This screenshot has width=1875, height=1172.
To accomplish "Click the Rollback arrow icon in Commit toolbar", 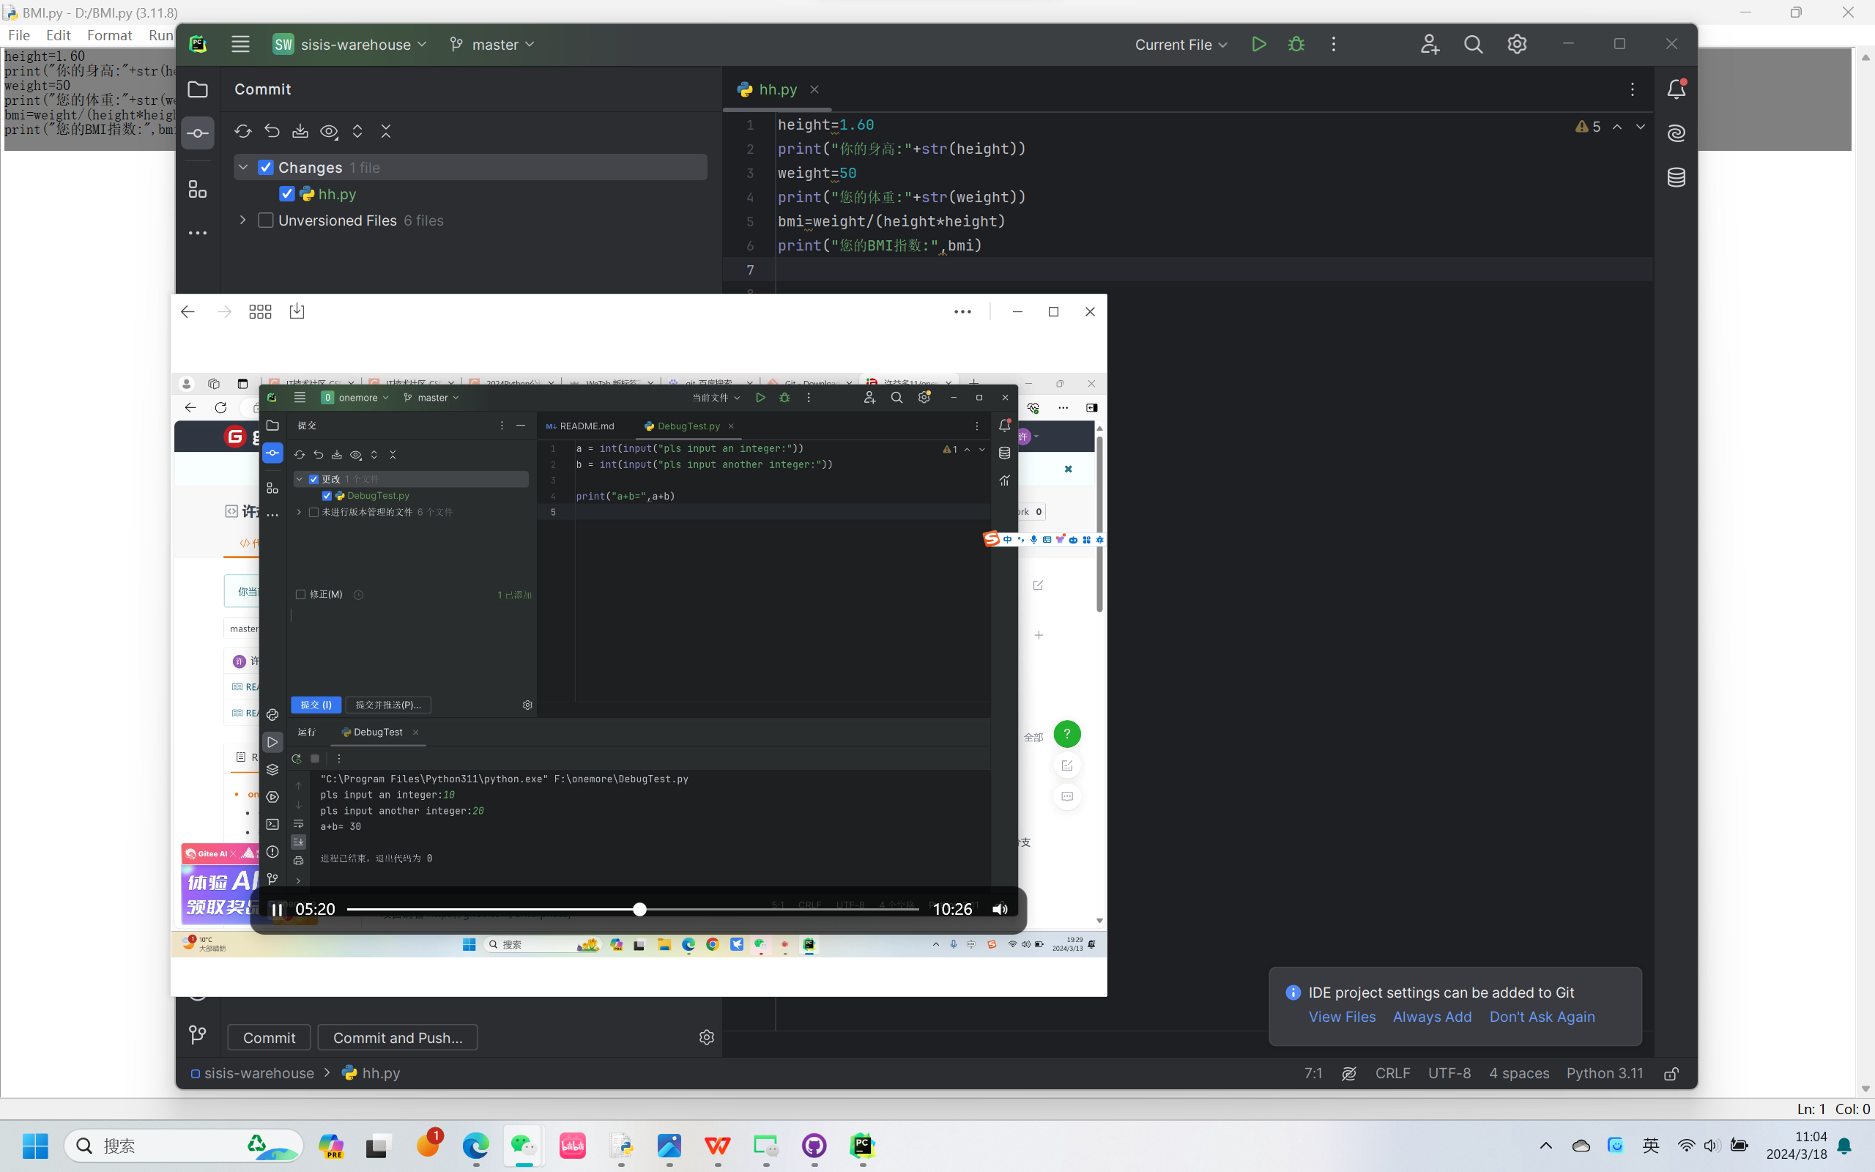I will pos(272,131).
